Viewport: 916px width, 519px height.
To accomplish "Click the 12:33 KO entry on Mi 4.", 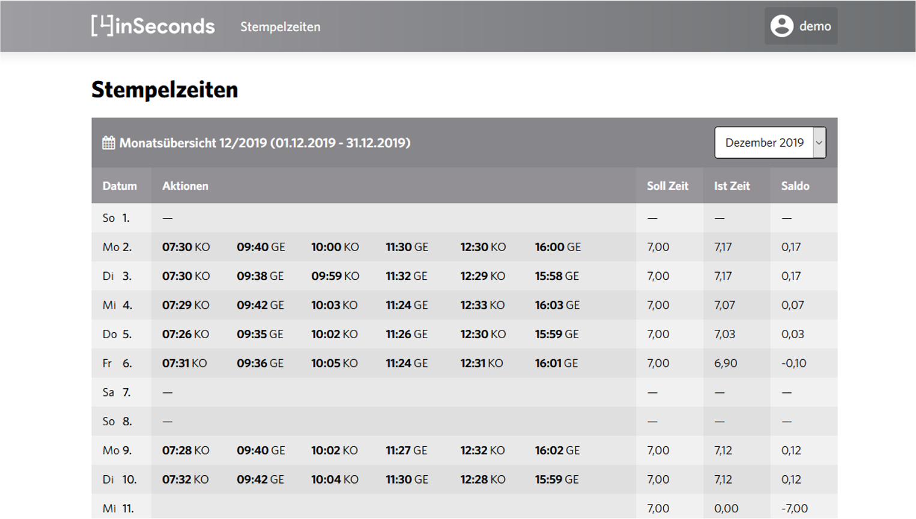I will coord(482,305).
